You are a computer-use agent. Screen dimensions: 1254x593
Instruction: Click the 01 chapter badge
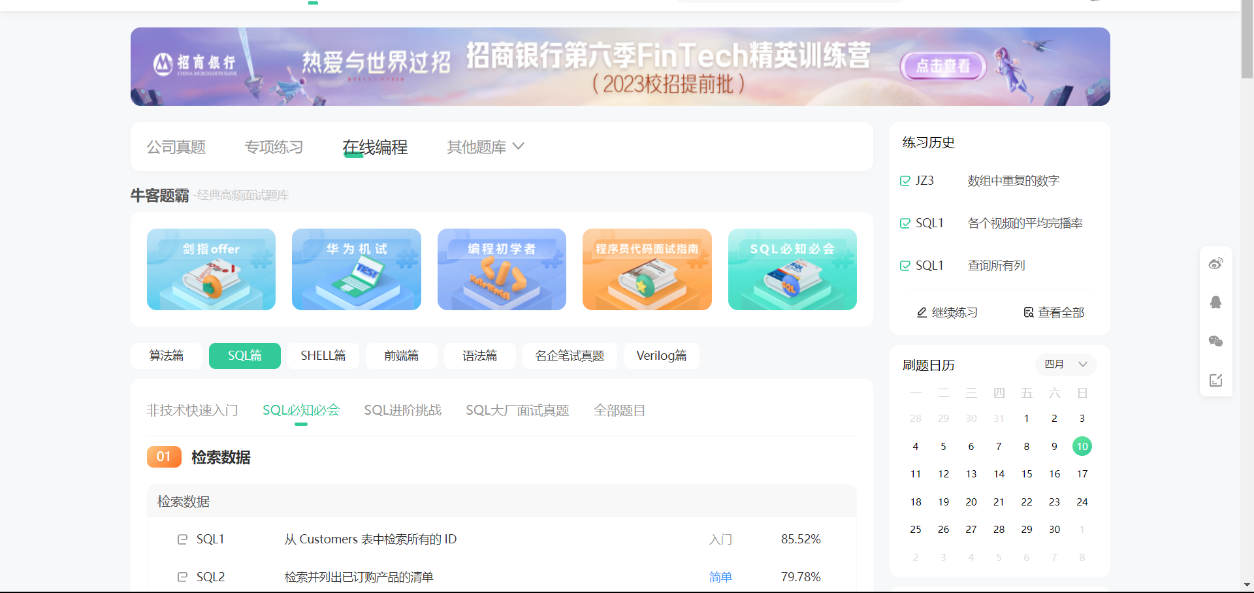[164, 457]
